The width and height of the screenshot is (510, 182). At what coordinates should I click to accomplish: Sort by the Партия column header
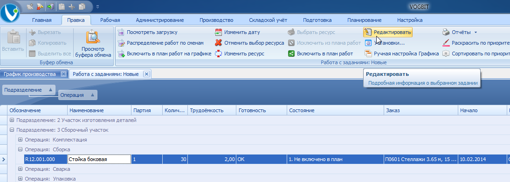click(147, 110)
